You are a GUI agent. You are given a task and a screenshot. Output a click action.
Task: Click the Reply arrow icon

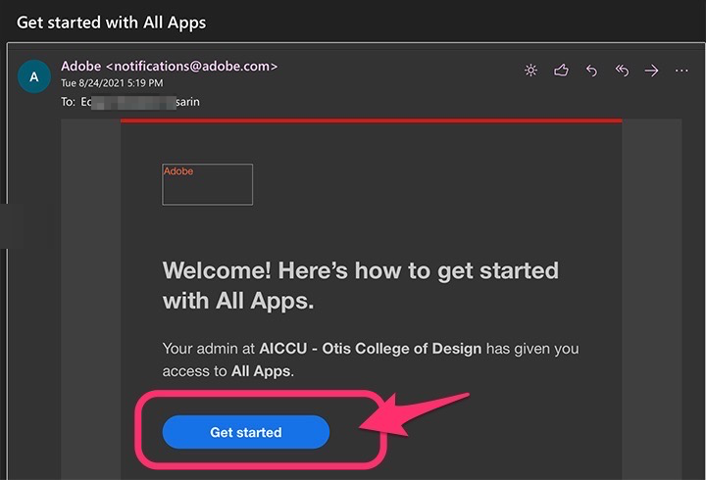pyautogui.click(x=591, y=71)
